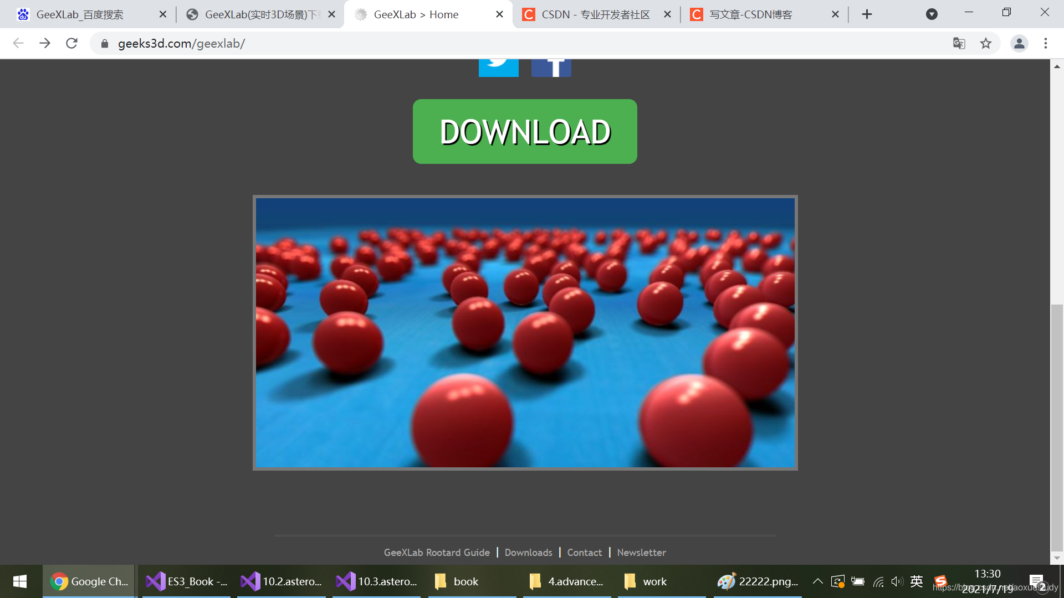Click the site lock security icon
The image size is (1064, 598).
coord(104,43)
